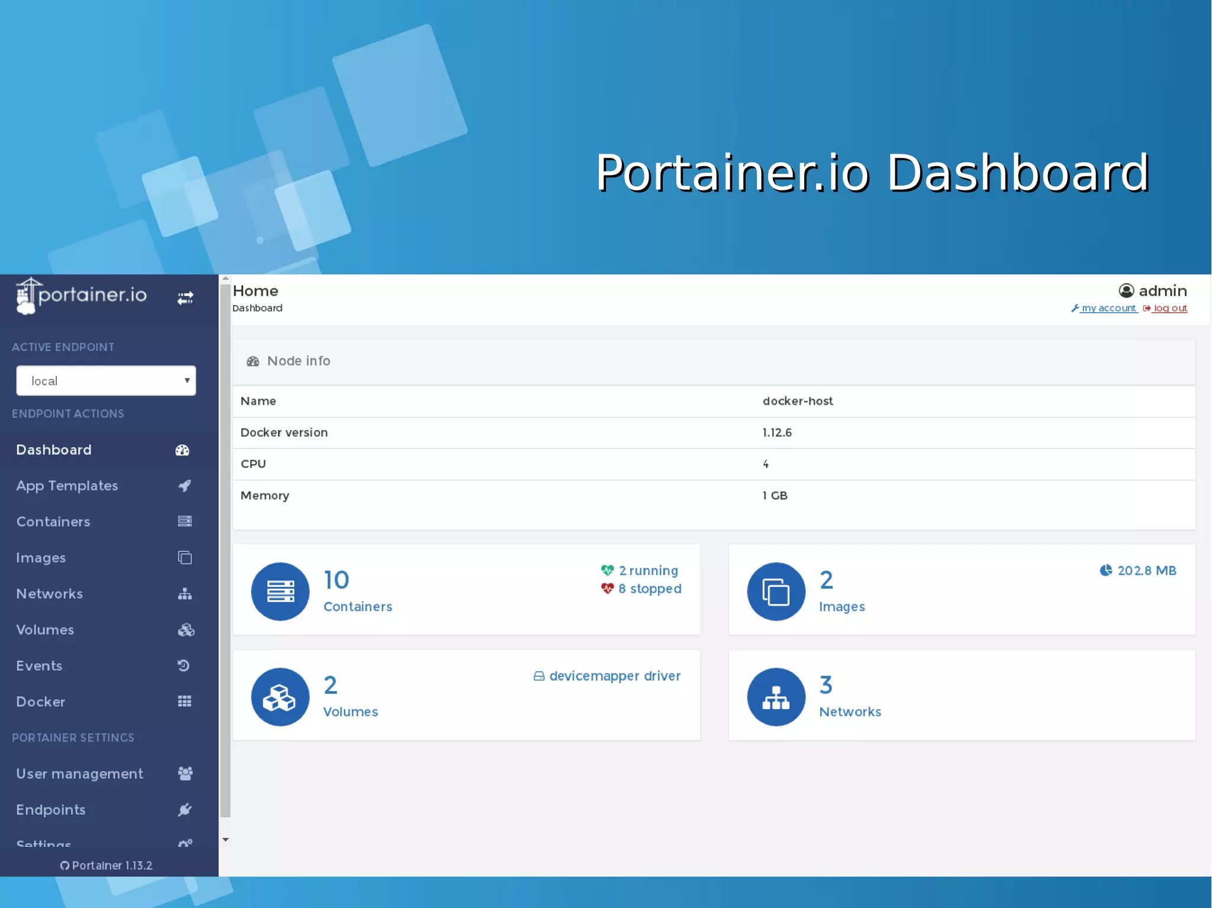This screenshot has width=1212, height=908.
Task: Open the Images card label
Action: pyautogui.click(x=842, y=607)
